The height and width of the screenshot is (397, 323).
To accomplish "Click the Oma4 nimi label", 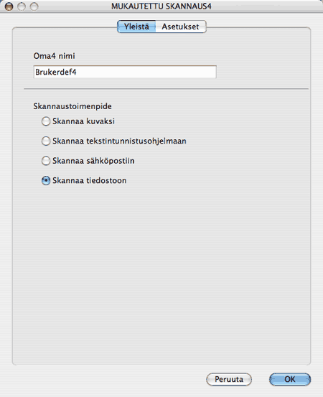I will (54, 56).
